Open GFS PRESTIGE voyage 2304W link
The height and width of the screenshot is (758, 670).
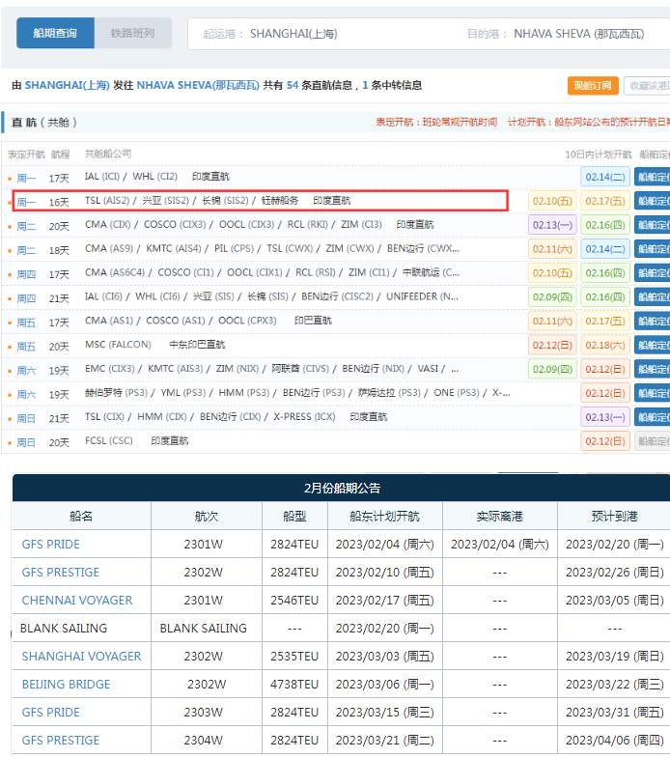(61, 741)
